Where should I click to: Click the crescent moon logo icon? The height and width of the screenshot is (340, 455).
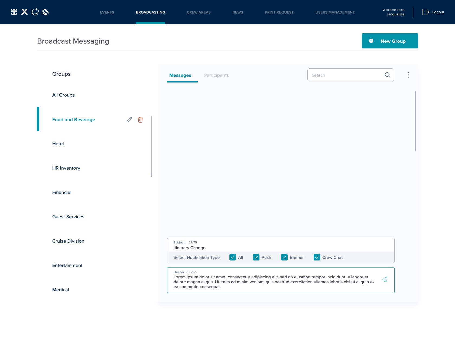click(35, 12)
